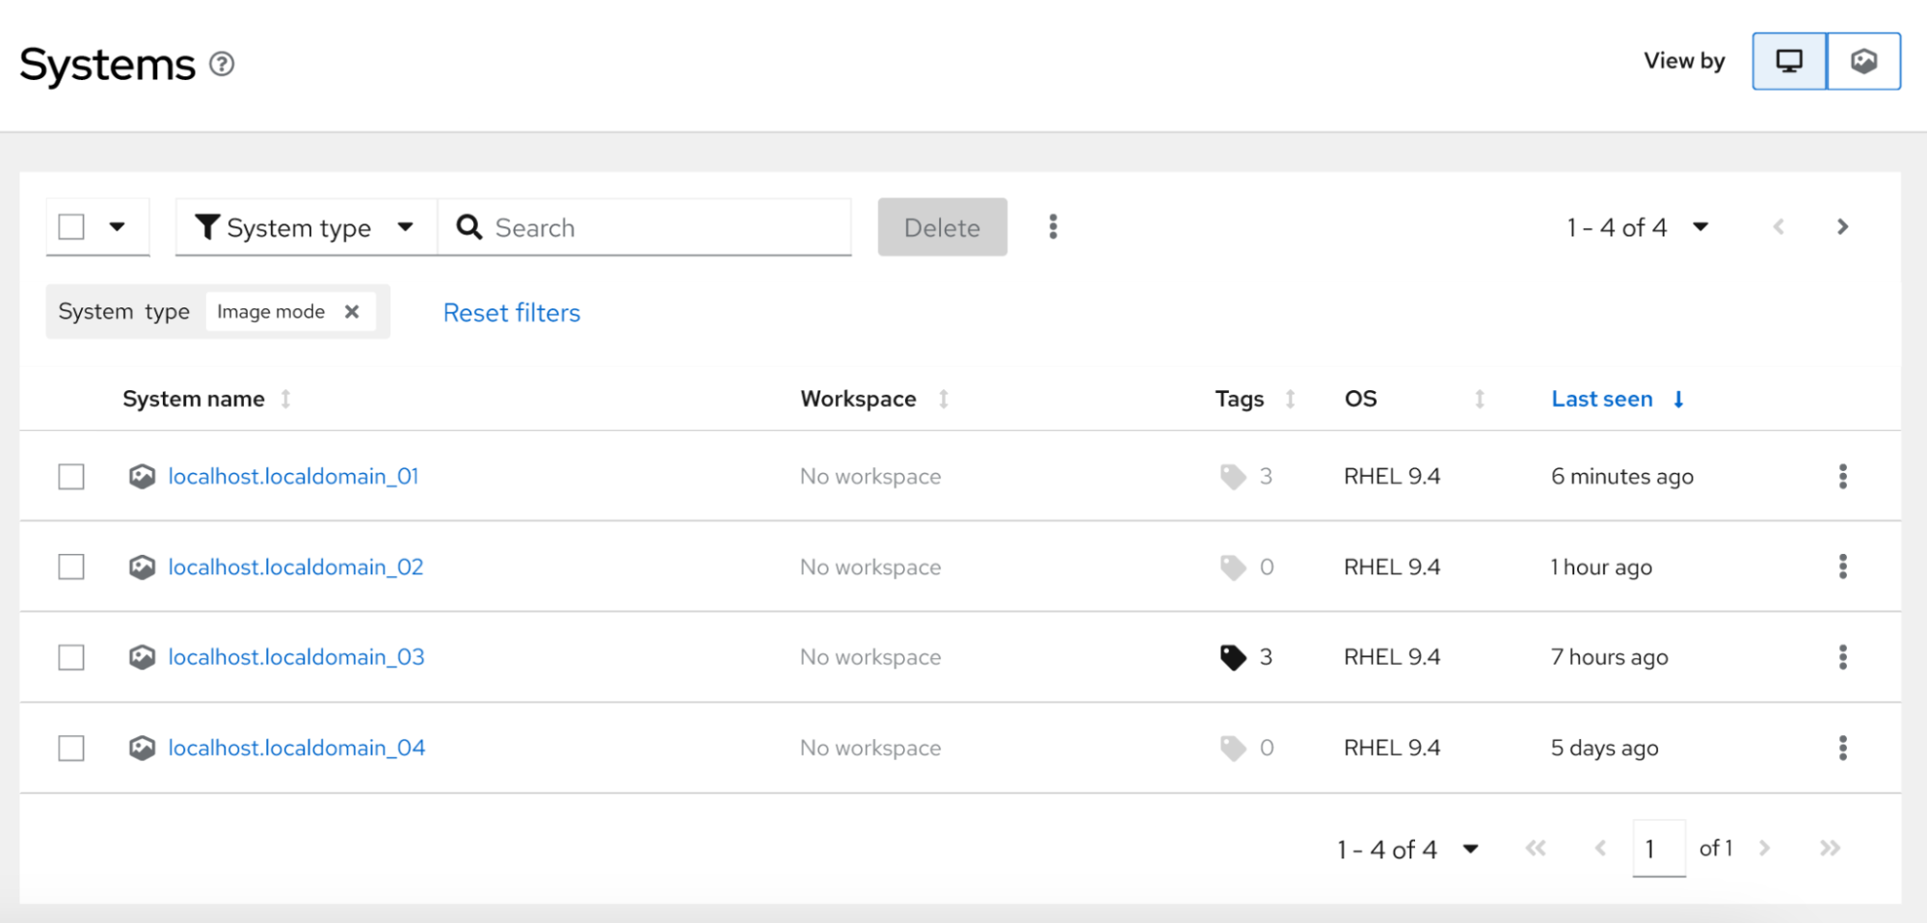
Task: Switch to systems view by monitor icon
Action: (x=1788, y=61)
